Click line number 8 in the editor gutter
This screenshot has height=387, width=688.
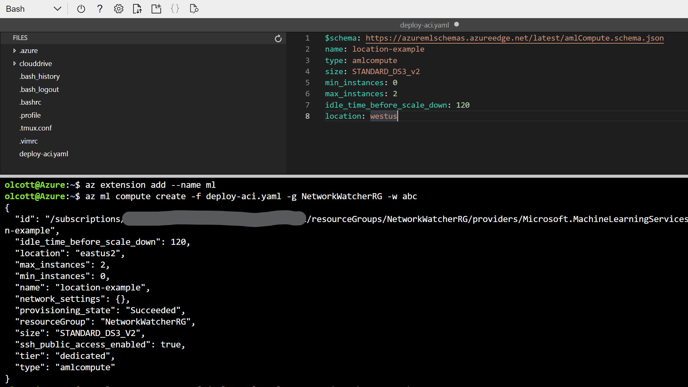coord(308,116)
